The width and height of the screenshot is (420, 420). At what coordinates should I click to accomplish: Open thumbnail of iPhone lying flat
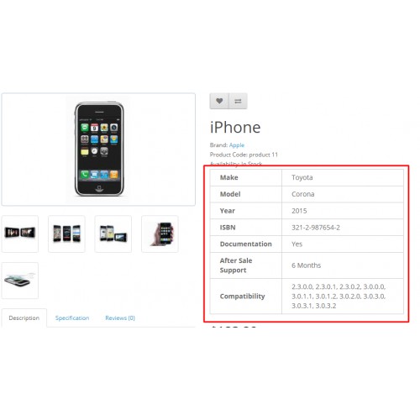click(20, 281)
